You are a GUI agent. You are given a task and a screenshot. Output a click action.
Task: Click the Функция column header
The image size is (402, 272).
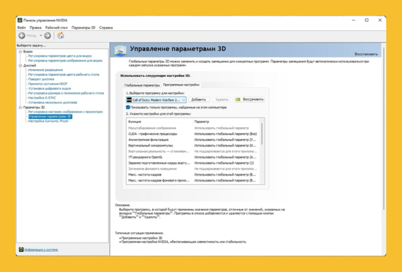point(159,121)
